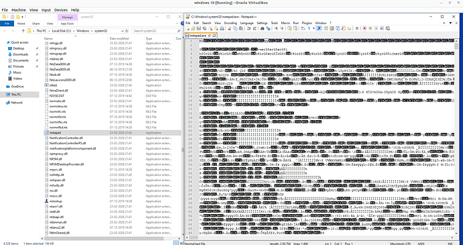Viewport: 463px width, 245px height.
Task: Click the Up arrow in Explorer navigation
Action: pos(23,31)
